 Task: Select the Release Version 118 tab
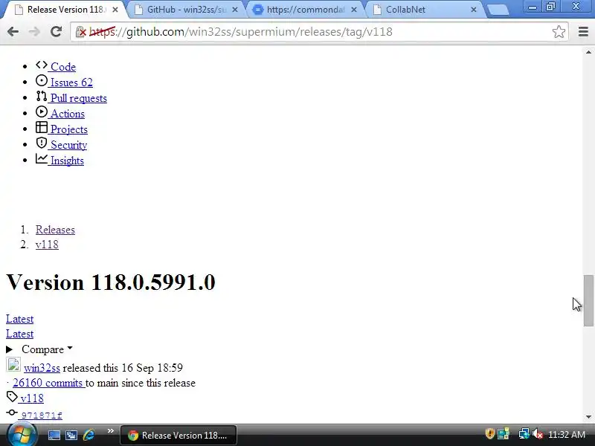coord(65,10)
